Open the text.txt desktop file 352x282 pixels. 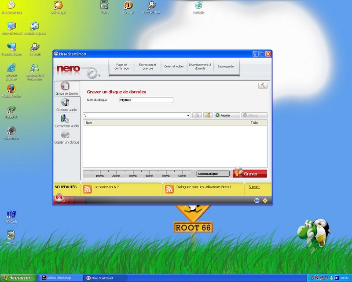pyautogui.click(x=11, y=237)
